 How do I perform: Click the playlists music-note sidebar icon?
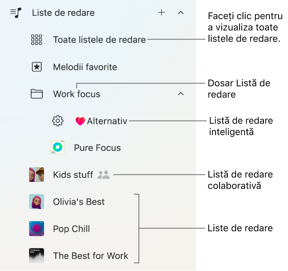[x=15, y=13]
